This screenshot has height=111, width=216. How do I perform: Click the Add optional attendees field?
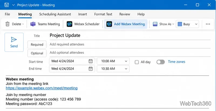coord(130,53)
